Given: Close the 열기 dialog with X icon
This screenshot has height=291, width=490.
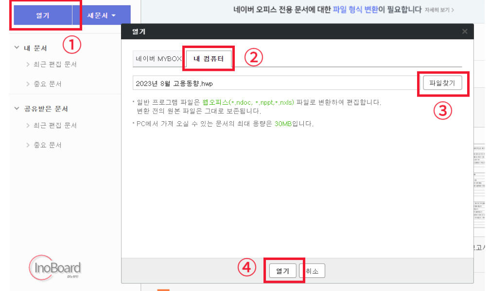Looking at the screenshot, I should pos(465,31).
